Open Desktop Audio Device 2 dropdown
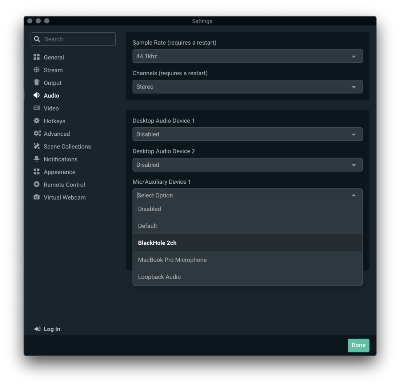This screenshot has height=387, width=400. pyautogui.click(x=247, y=165)
